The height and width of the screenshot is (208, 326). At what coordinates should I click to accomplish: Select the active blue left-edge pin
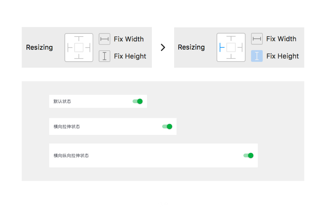222,47
